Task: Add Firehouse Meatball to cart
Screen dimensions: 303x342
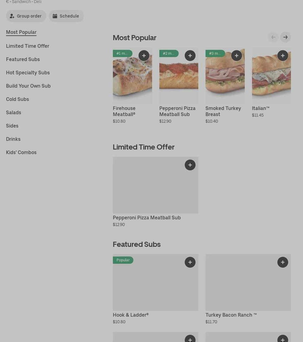Action: [144, 56]
